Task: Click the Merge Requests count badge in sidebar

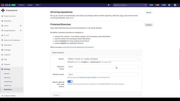Action: click(x=21, y=31)
